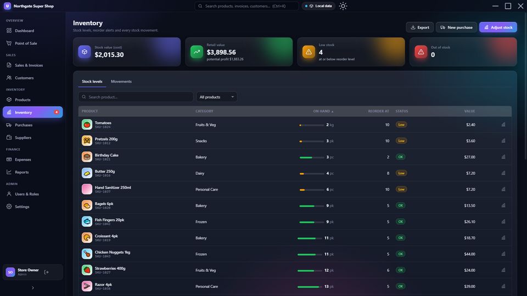This screenshot has height=296, width=527.
Task: Click the Razor 4pk product icon
Action: pyautogui.click(x=87, y=286)
